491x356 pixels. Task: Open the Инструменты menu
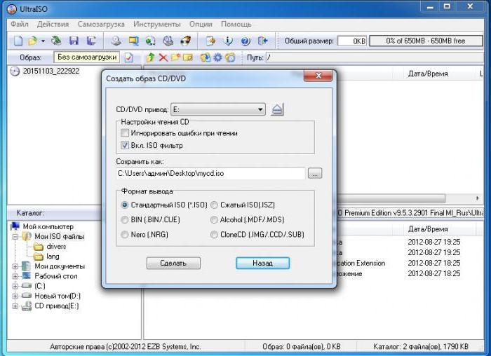pos(157,24)
